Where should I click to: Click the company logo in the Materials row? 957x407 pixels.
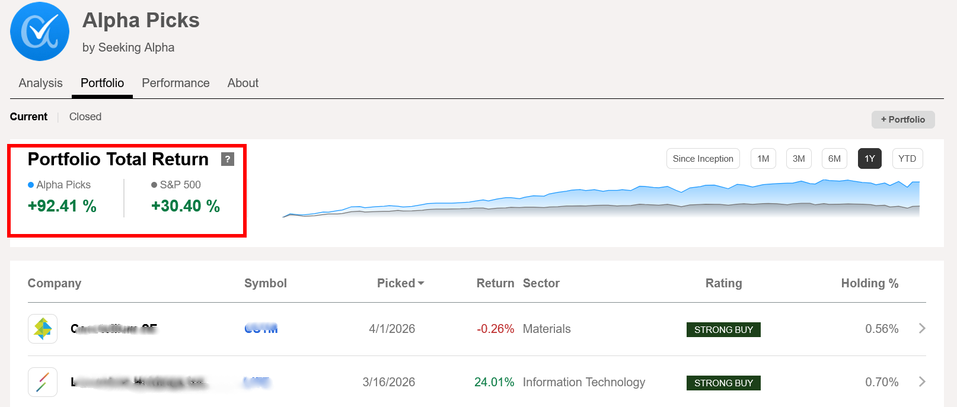43,329
